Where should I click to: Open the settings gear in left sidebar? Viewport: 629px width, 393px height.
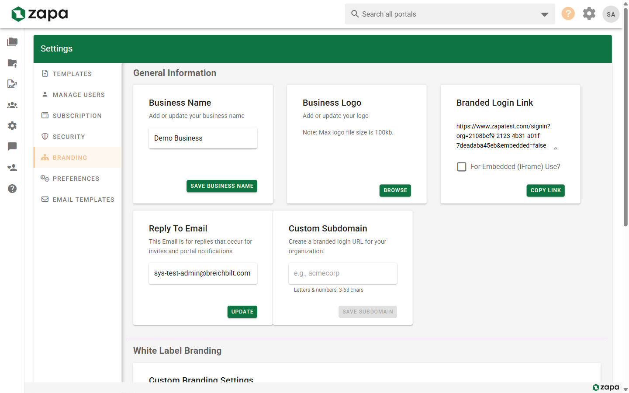click(12, 126)
